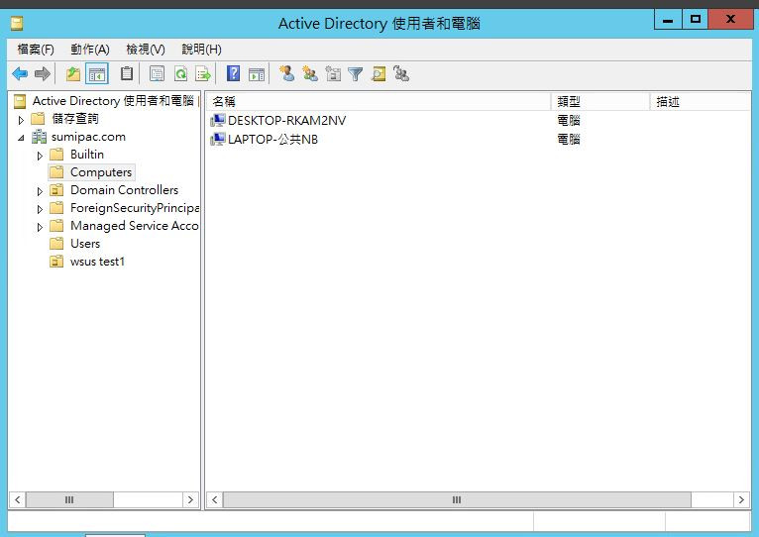
Task: Click the Export list toolbar icon
Action: [x=203, y=74]
